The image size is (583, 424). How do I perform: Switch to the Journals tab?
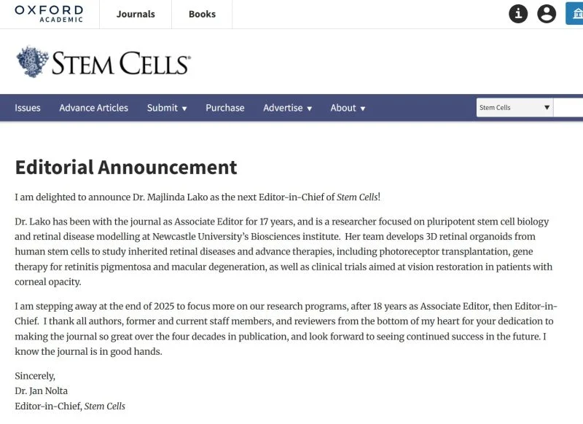point(135,13)
